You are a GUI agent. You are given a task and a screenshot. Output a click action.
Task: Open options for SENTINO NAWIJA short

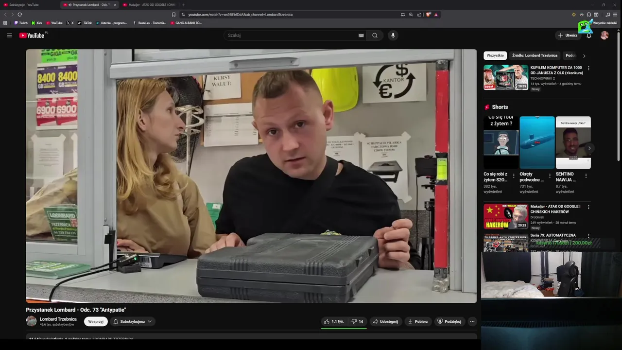pos(586,175)
